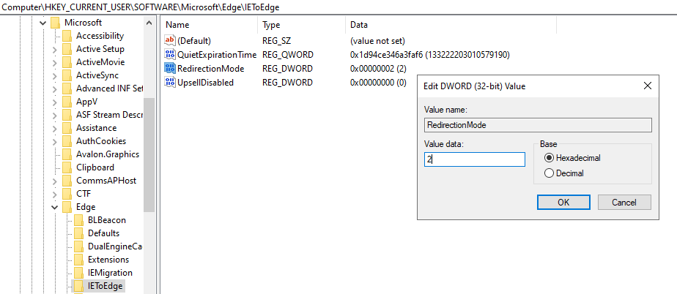
Task: Expand the AuthCookies key
Action: [x=54, y=142]
